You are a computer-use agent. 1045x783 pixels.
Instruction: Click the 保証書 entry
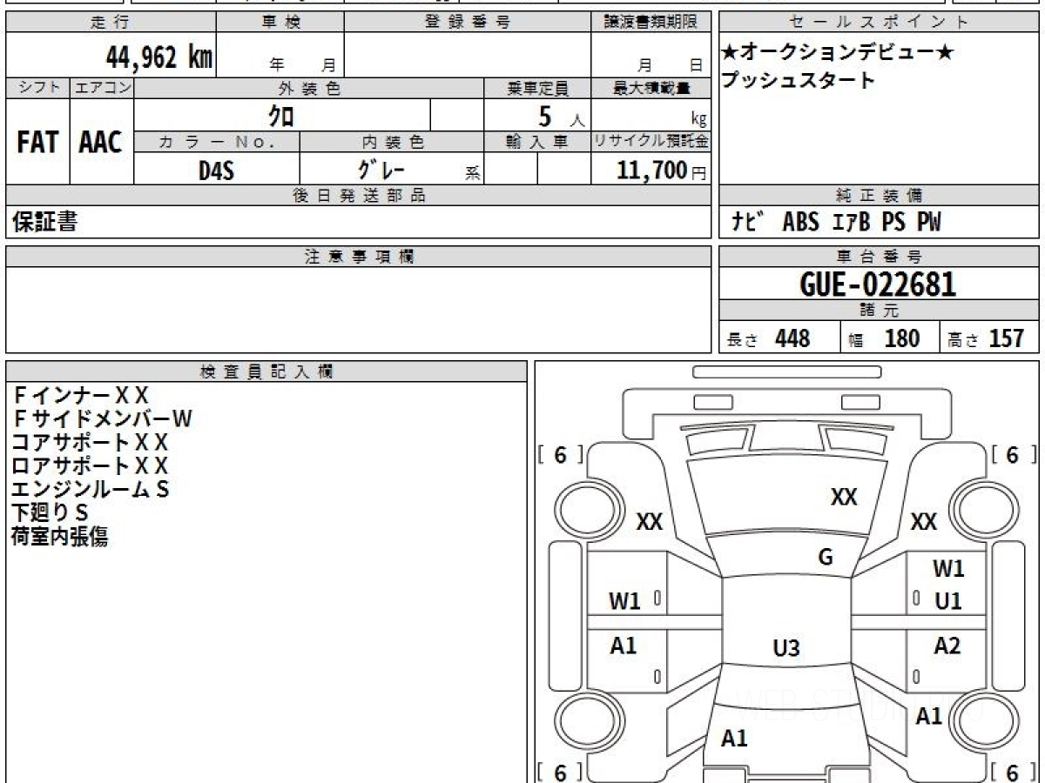click(44, 223)
